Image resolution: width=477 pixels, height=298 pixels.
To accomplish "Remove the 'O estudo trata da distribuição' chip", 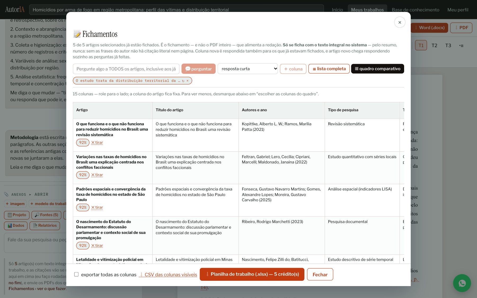I will (x=188, y=81).
